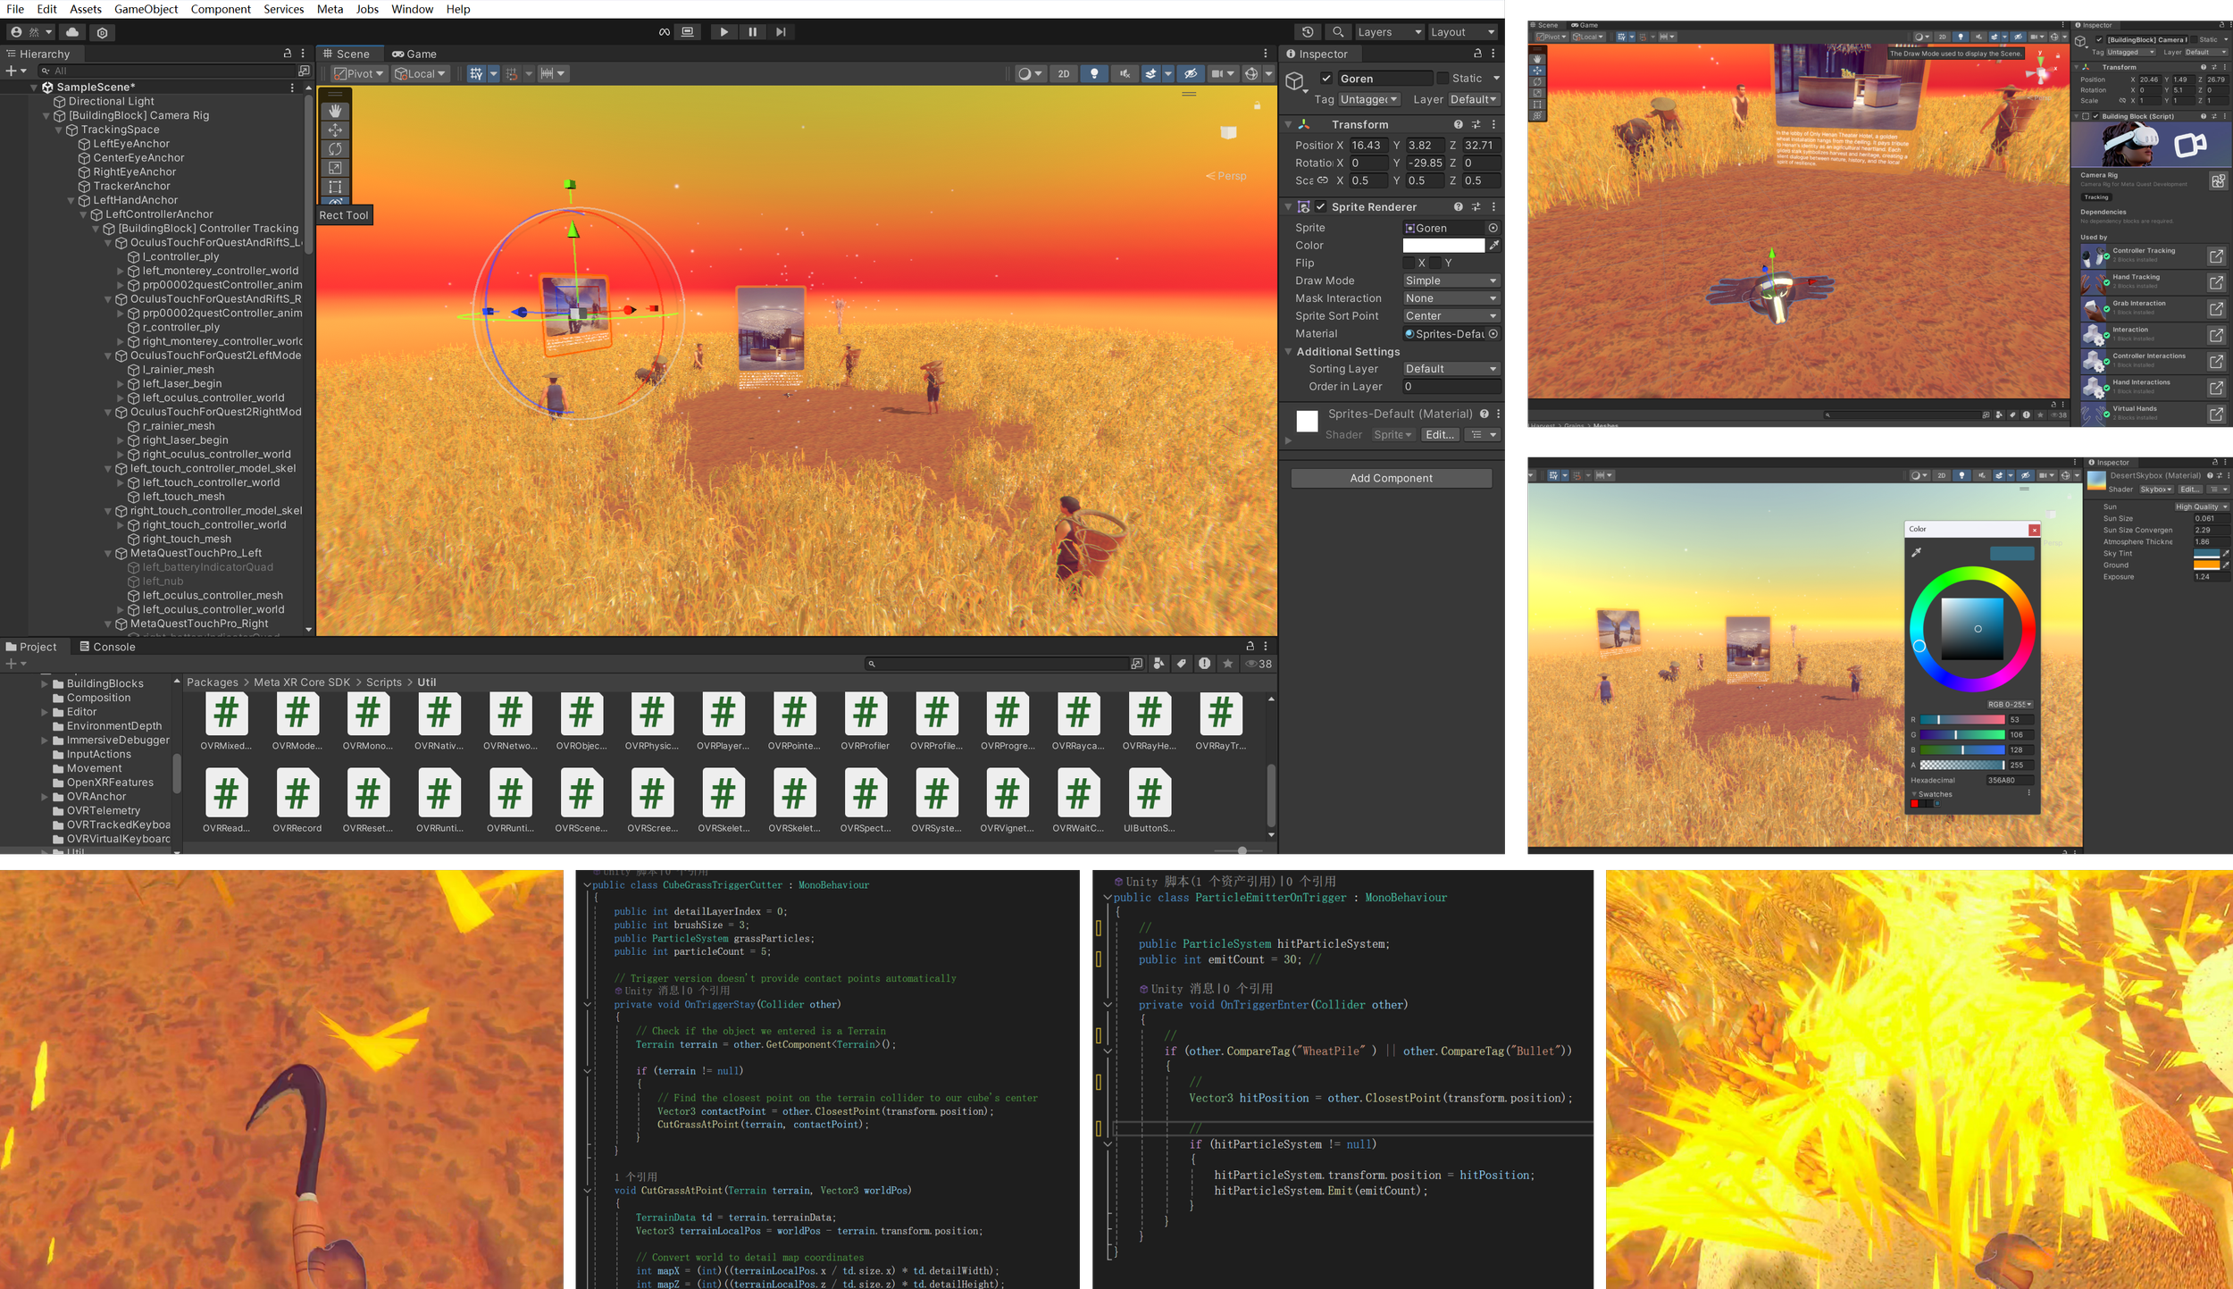Select the Rotate tool in Scene overlay
Viewport: 2233px width, 1289px height.
pos(335,149)
